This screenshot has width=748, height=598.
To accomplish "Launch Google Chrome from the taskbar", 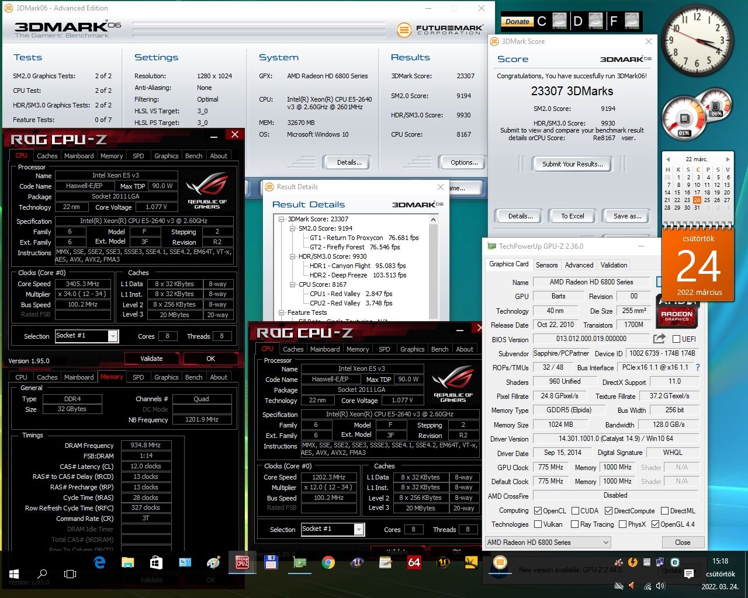I will pyautogui.click(x=328, y=562).
